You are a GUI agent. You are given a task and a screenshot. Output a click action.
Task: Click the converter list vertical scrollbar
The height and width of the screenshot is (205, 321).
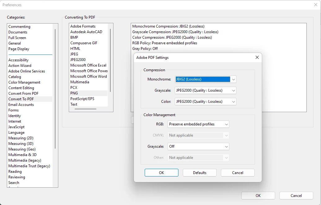tap(110, 60)
